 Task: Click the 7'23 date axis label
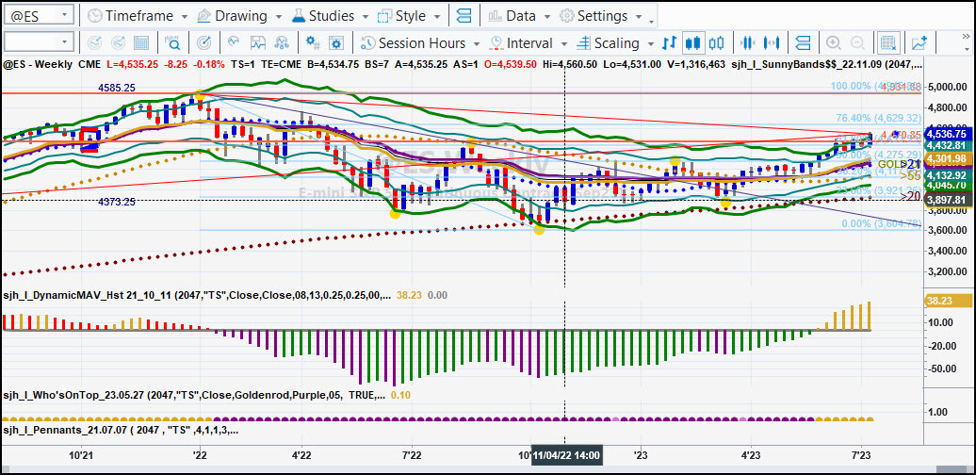[861, 456]
